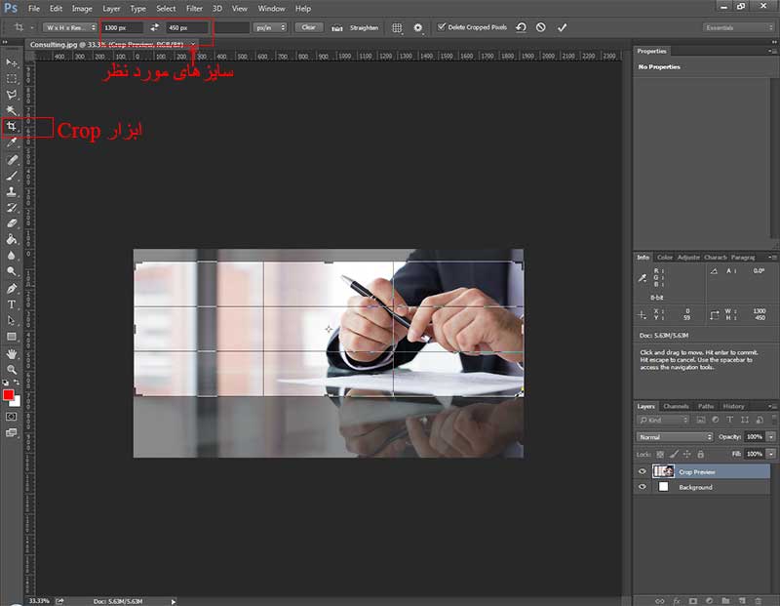The height and width of the screenshot is (606, 780).
Task: Click the white background color swatch
Action: [17, 401]
